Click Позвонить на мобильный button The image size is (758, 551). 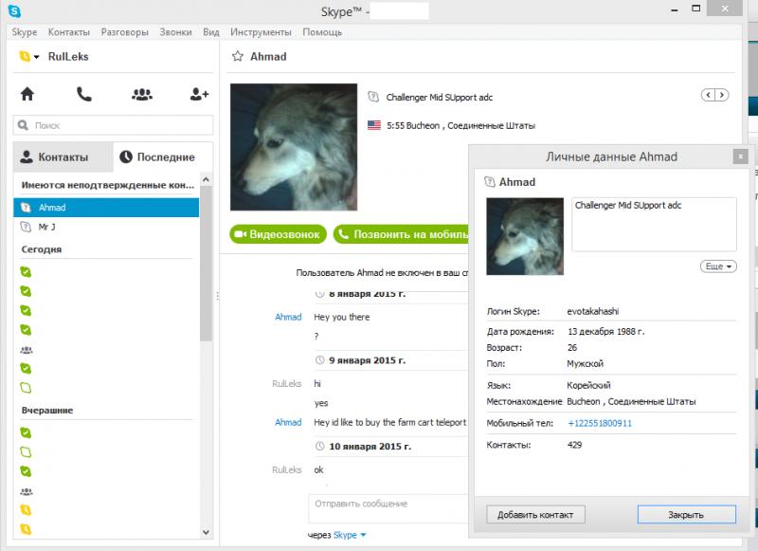pos(401,234)
